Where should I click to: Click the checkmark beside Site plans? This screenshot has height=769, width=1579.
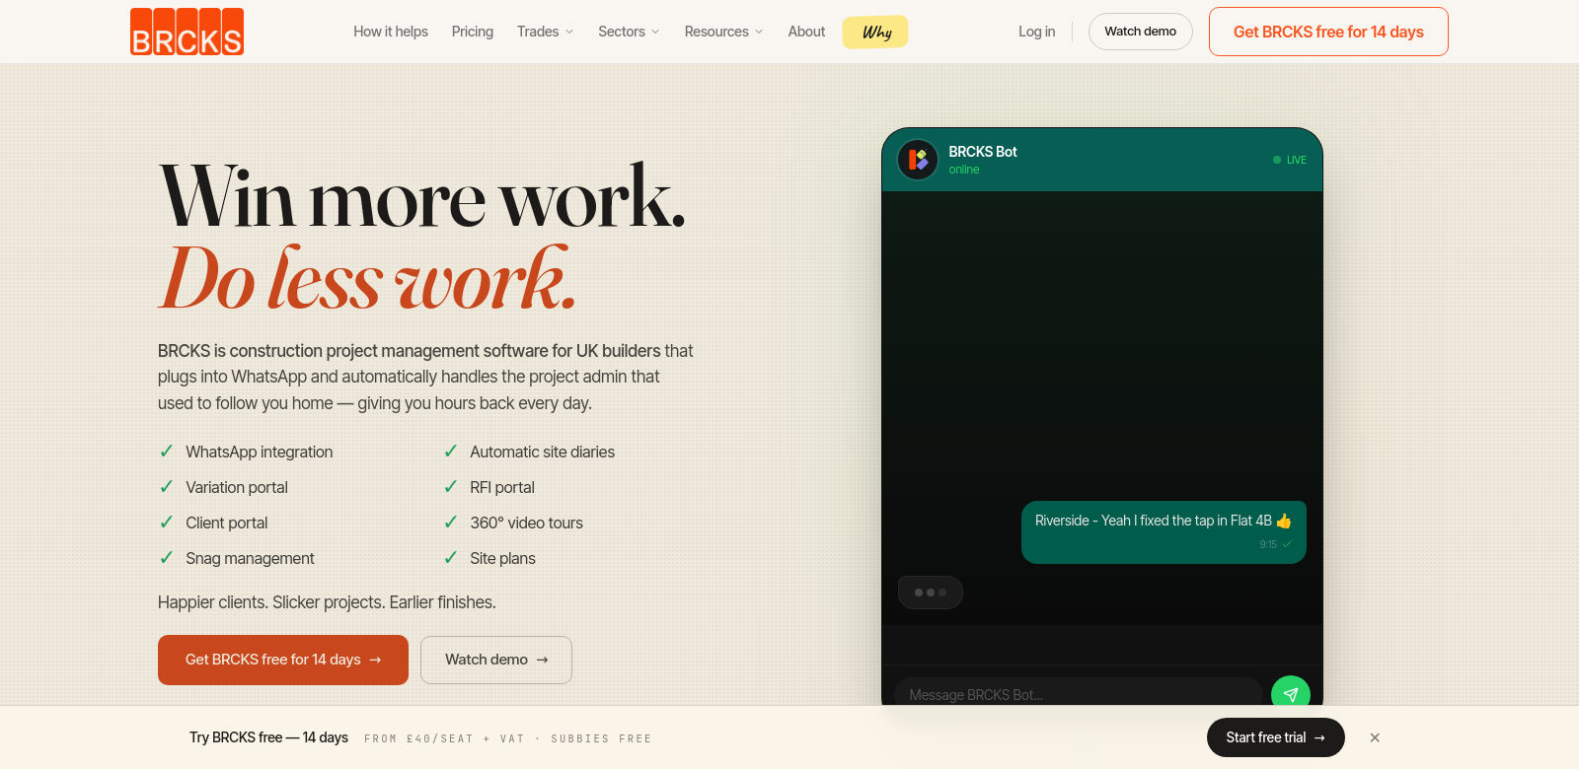pos(451,557)
